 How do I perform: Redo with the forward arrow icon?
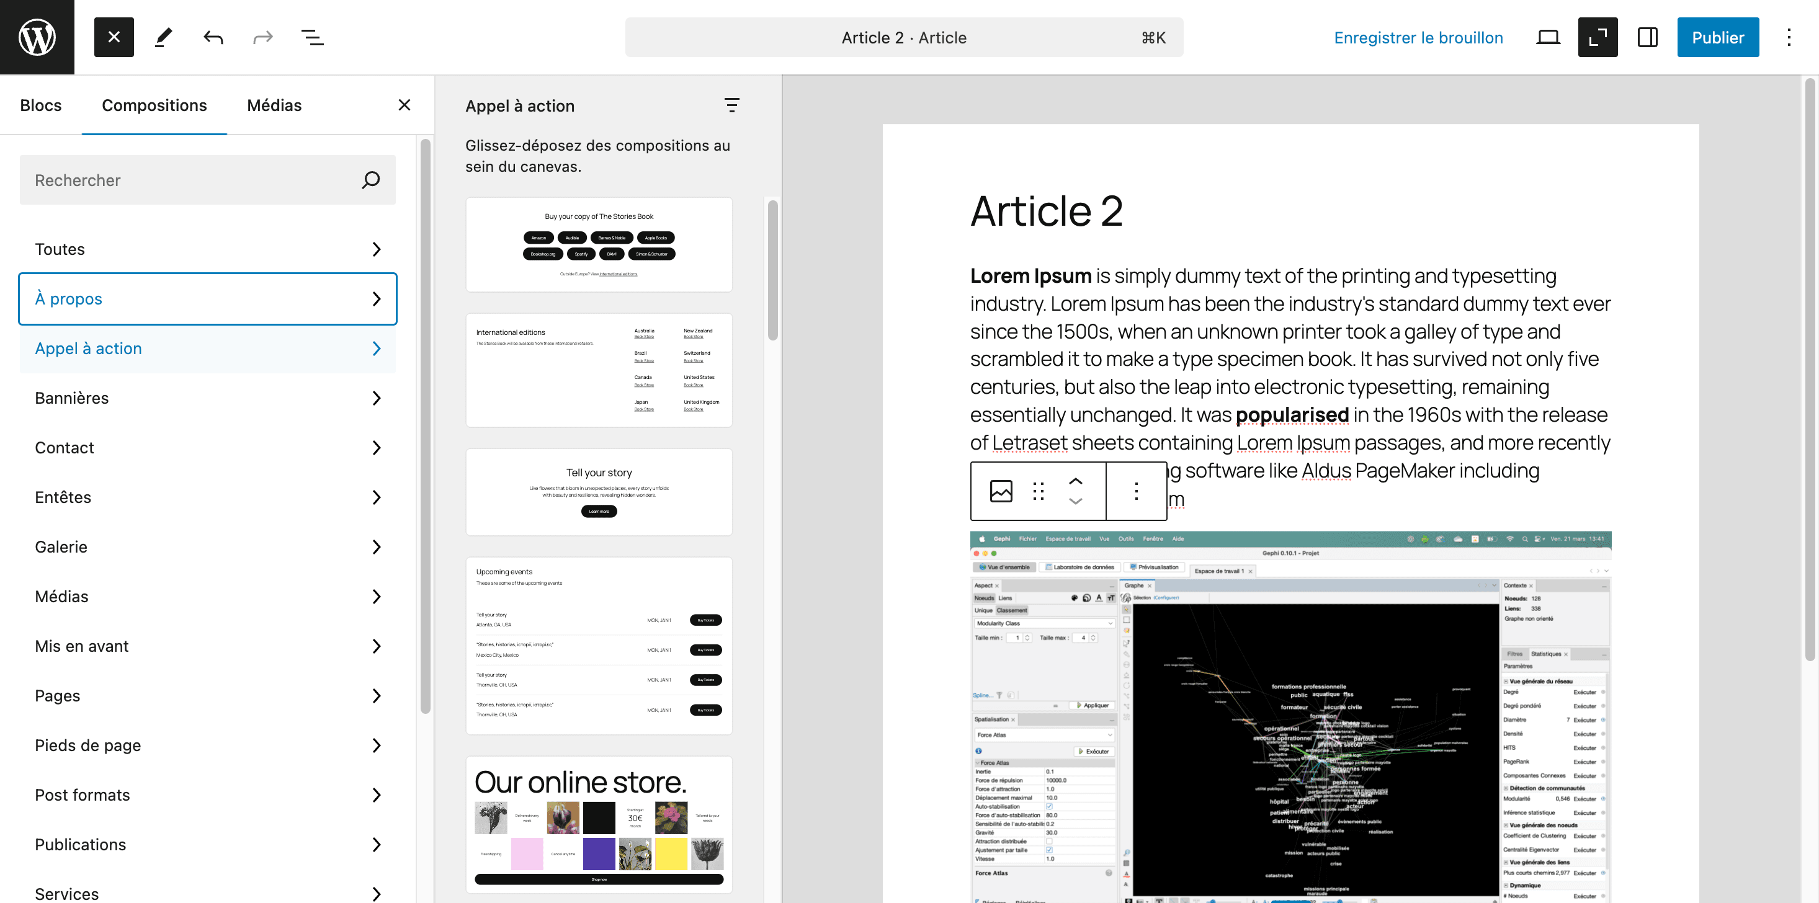click(x=262, y=37)
